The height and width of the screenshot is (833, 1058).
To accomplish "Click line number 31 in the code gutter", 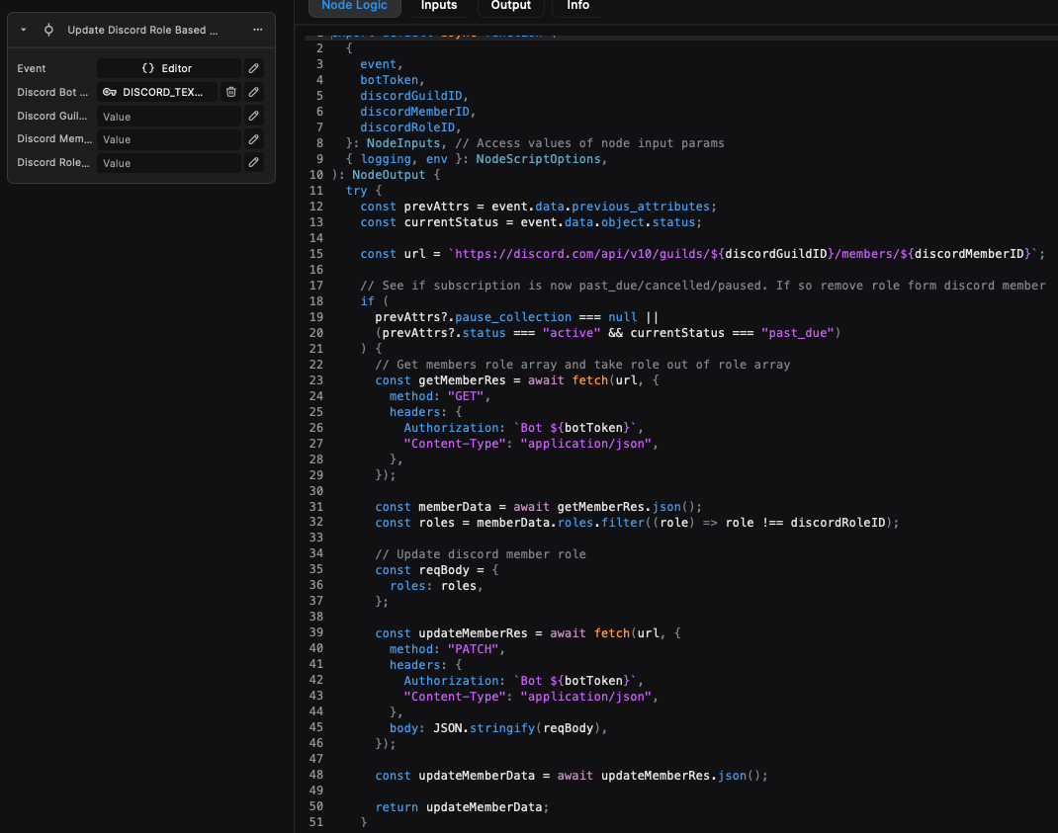I will (x=315, y=507).
